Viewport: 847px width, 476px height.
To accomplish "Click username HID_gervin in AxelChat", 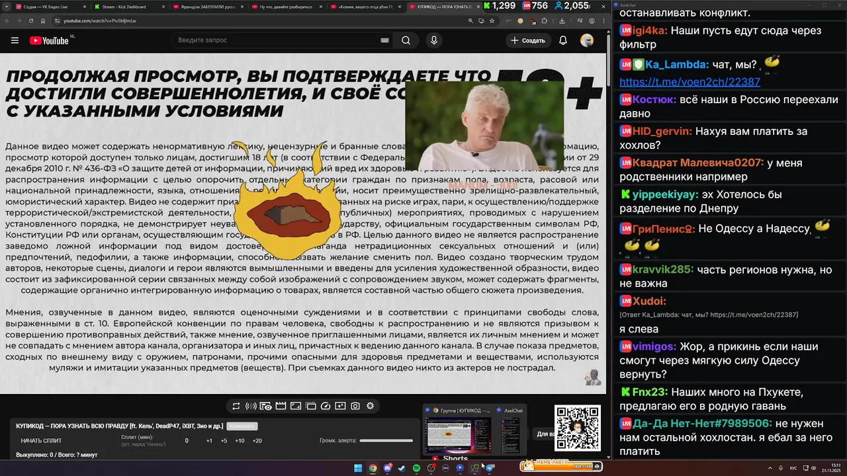I will coord(662,132).
